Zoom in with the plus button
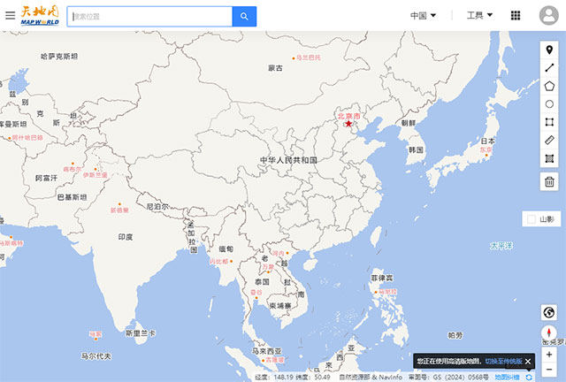Viewport: 566px width, 382px height. point(549,354)
